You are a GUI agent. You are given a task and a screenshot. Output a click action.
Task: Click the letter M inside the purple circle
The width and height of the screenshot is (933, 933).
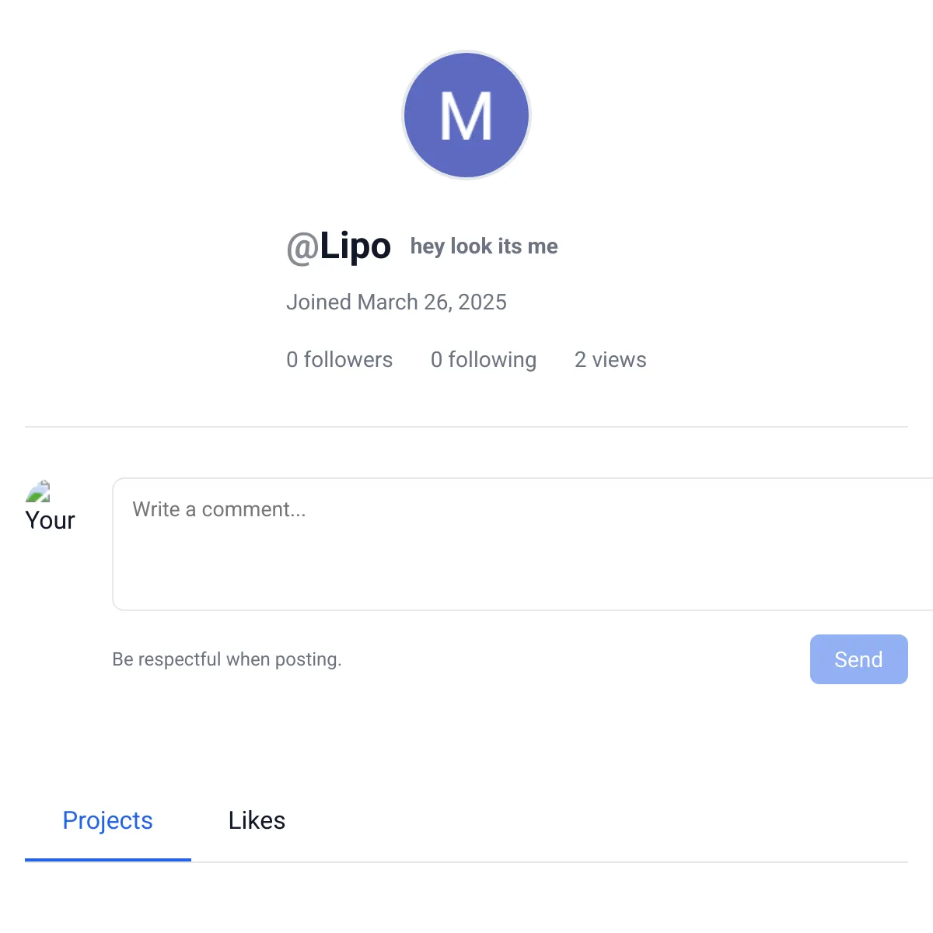pos(466,115)
